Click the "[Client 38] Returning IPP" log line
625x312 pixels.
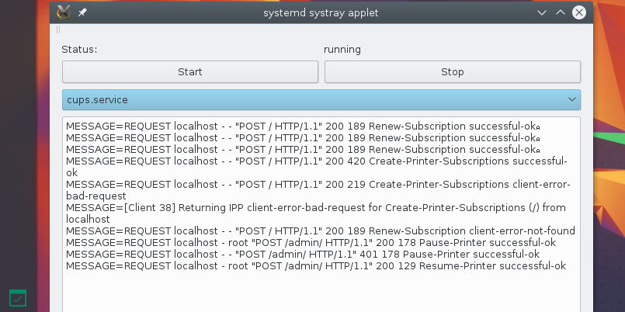[315, 208]
